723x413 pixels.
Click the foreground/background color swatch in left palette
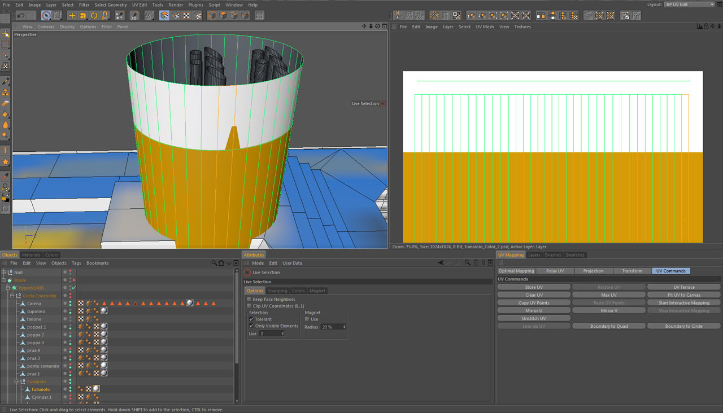point(5,199)
